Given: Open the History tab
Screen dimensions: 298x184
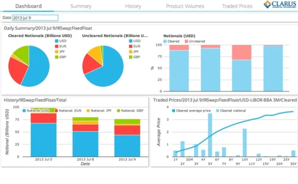Looking at the screenshot, I should click(x=133, y=6).
